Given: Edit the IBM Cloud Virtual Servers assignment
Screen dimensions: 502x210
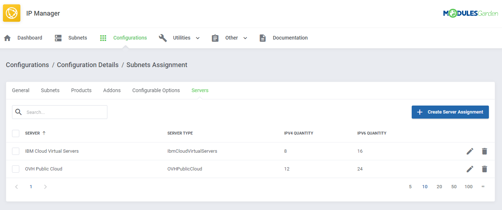Looking at the screenshot, I should tap(470, 151).
